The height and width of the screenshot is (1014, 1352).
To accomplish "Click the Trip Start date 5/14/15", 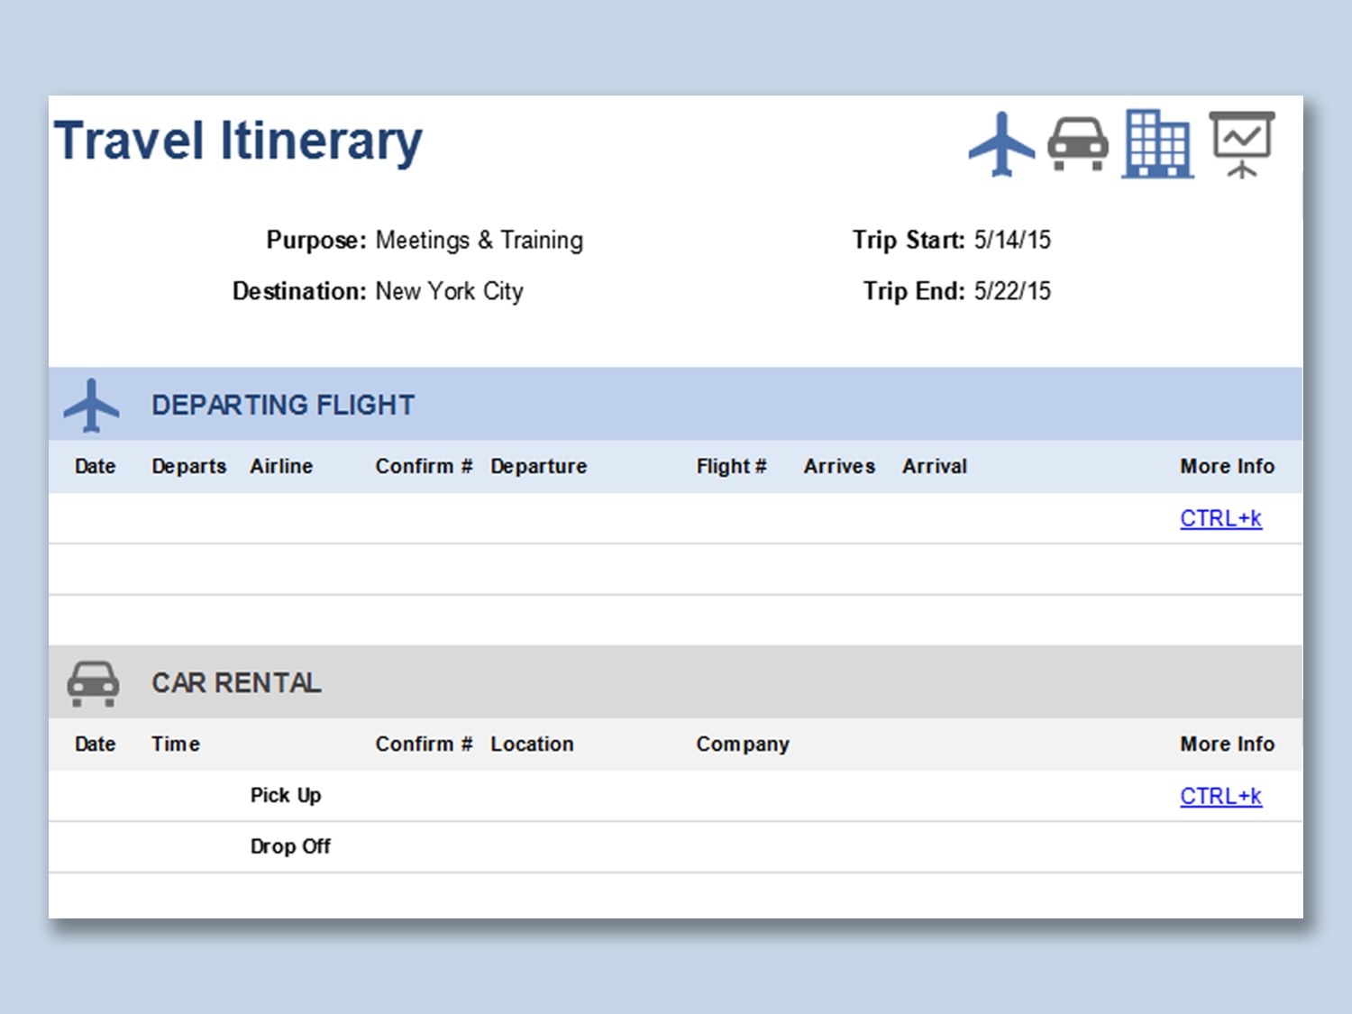I will (1012, 240).
